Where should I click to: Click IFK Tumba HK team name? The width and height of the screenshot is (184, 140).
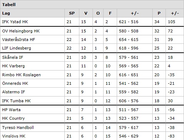click(x=16, y=101)
